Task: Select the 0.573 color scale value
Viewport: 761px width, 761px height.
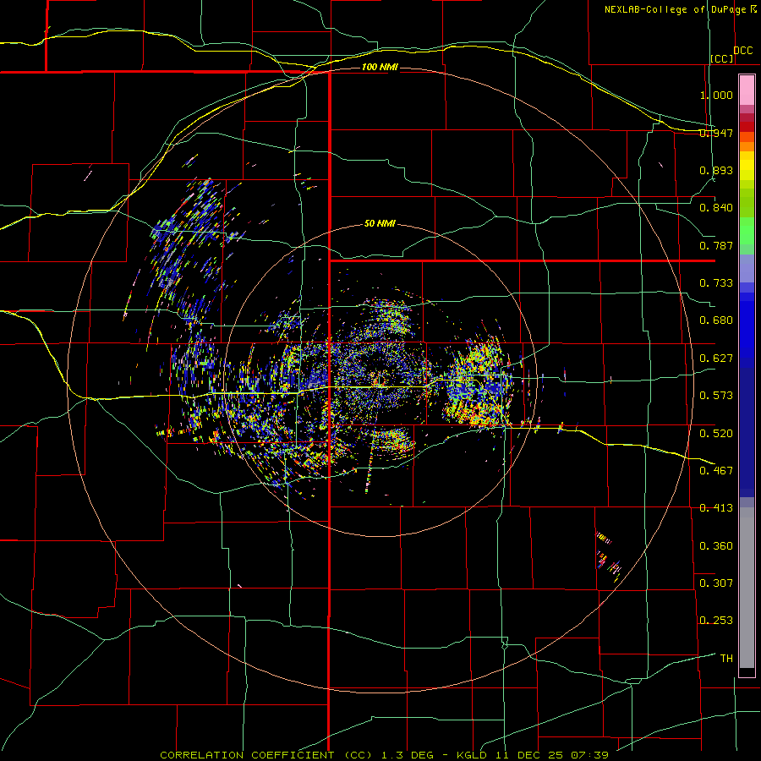Action: tap(716, 396)
